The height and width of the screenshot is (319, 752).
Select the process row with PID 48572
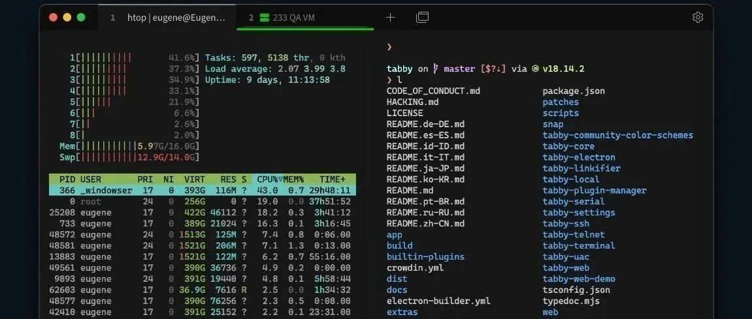203,234
